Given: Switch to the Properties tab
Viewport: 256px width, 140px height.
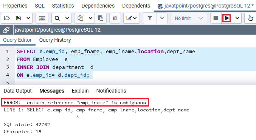Looking at the screenshot, I should point(15,6).
